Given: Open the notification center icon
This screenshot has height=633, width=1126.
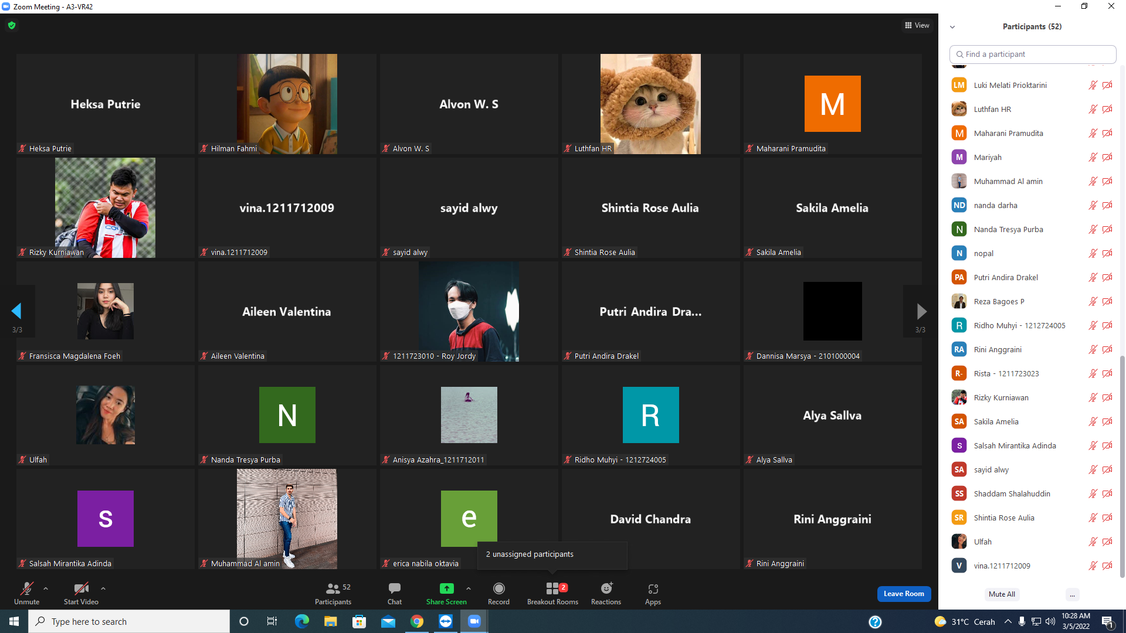Looking at the screenshot, I should click(1108, 622).
